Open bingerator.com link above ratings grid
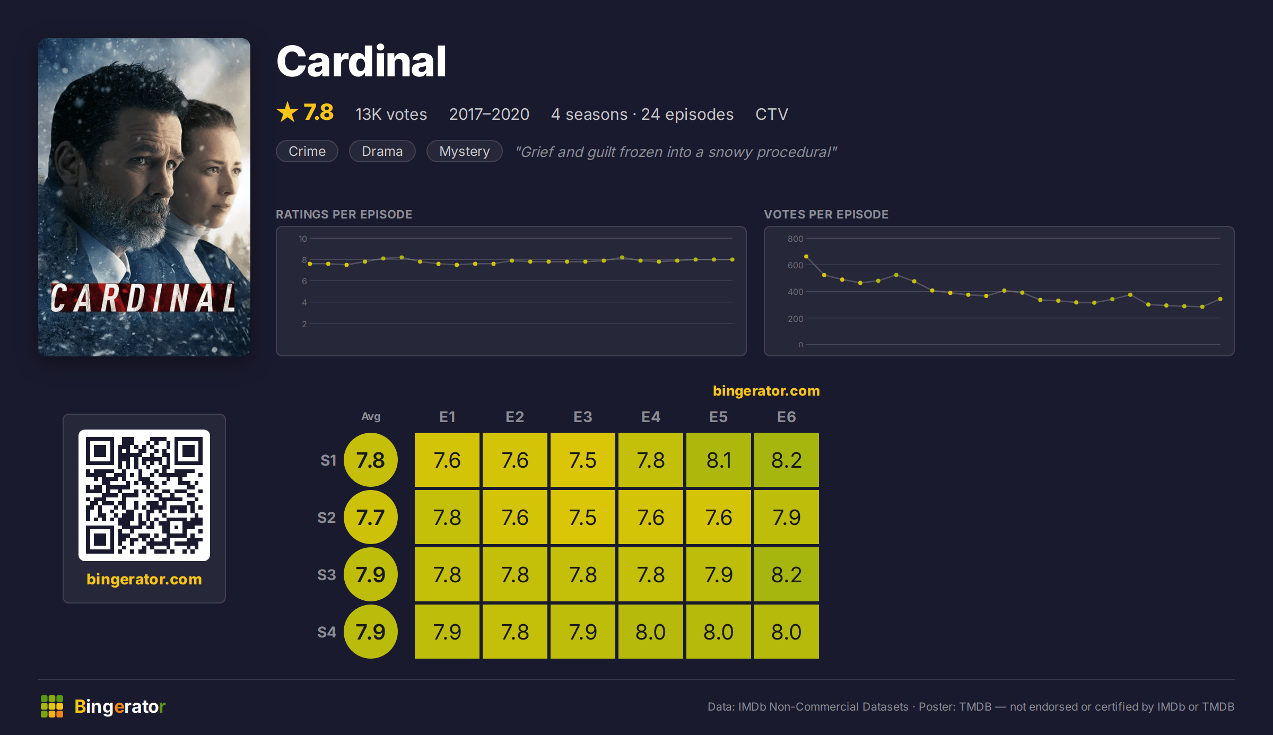 (766, 391)
